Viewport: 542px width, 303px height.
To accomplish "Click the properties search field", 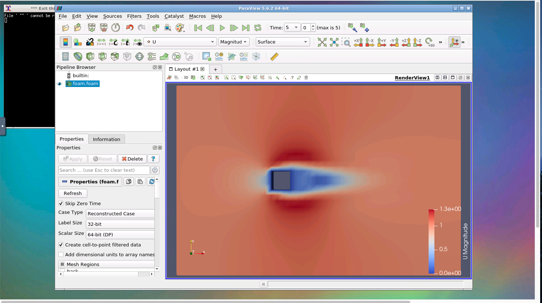I will click(x=104, y=170).
